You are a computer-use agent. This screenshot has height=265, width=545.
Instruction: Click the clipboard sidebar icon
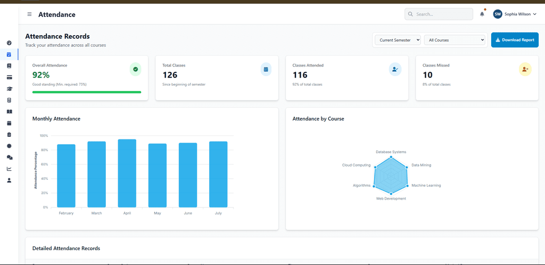(x=10, y=135)
